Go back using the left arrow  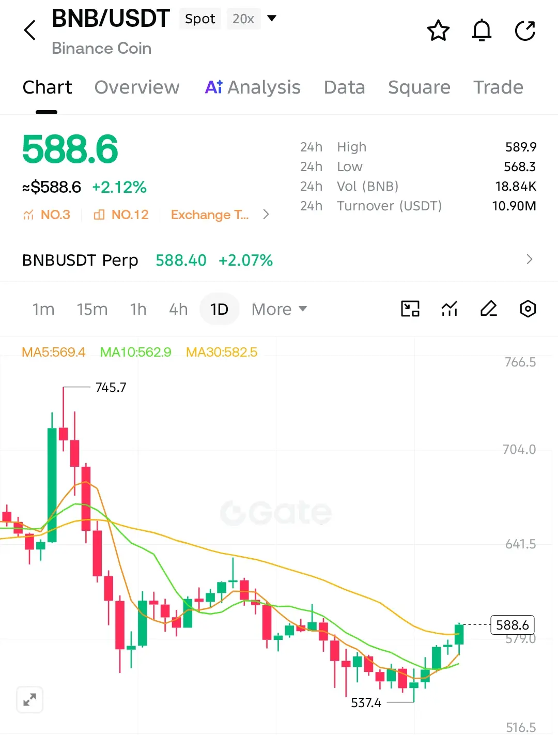point(30,30)
